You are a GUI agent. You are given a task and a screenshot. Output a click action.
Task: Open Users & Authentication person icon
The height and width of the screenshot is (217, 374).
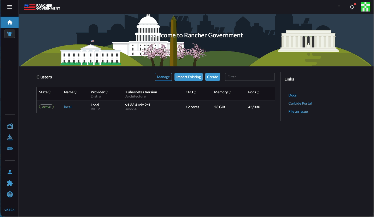[10, 172]
